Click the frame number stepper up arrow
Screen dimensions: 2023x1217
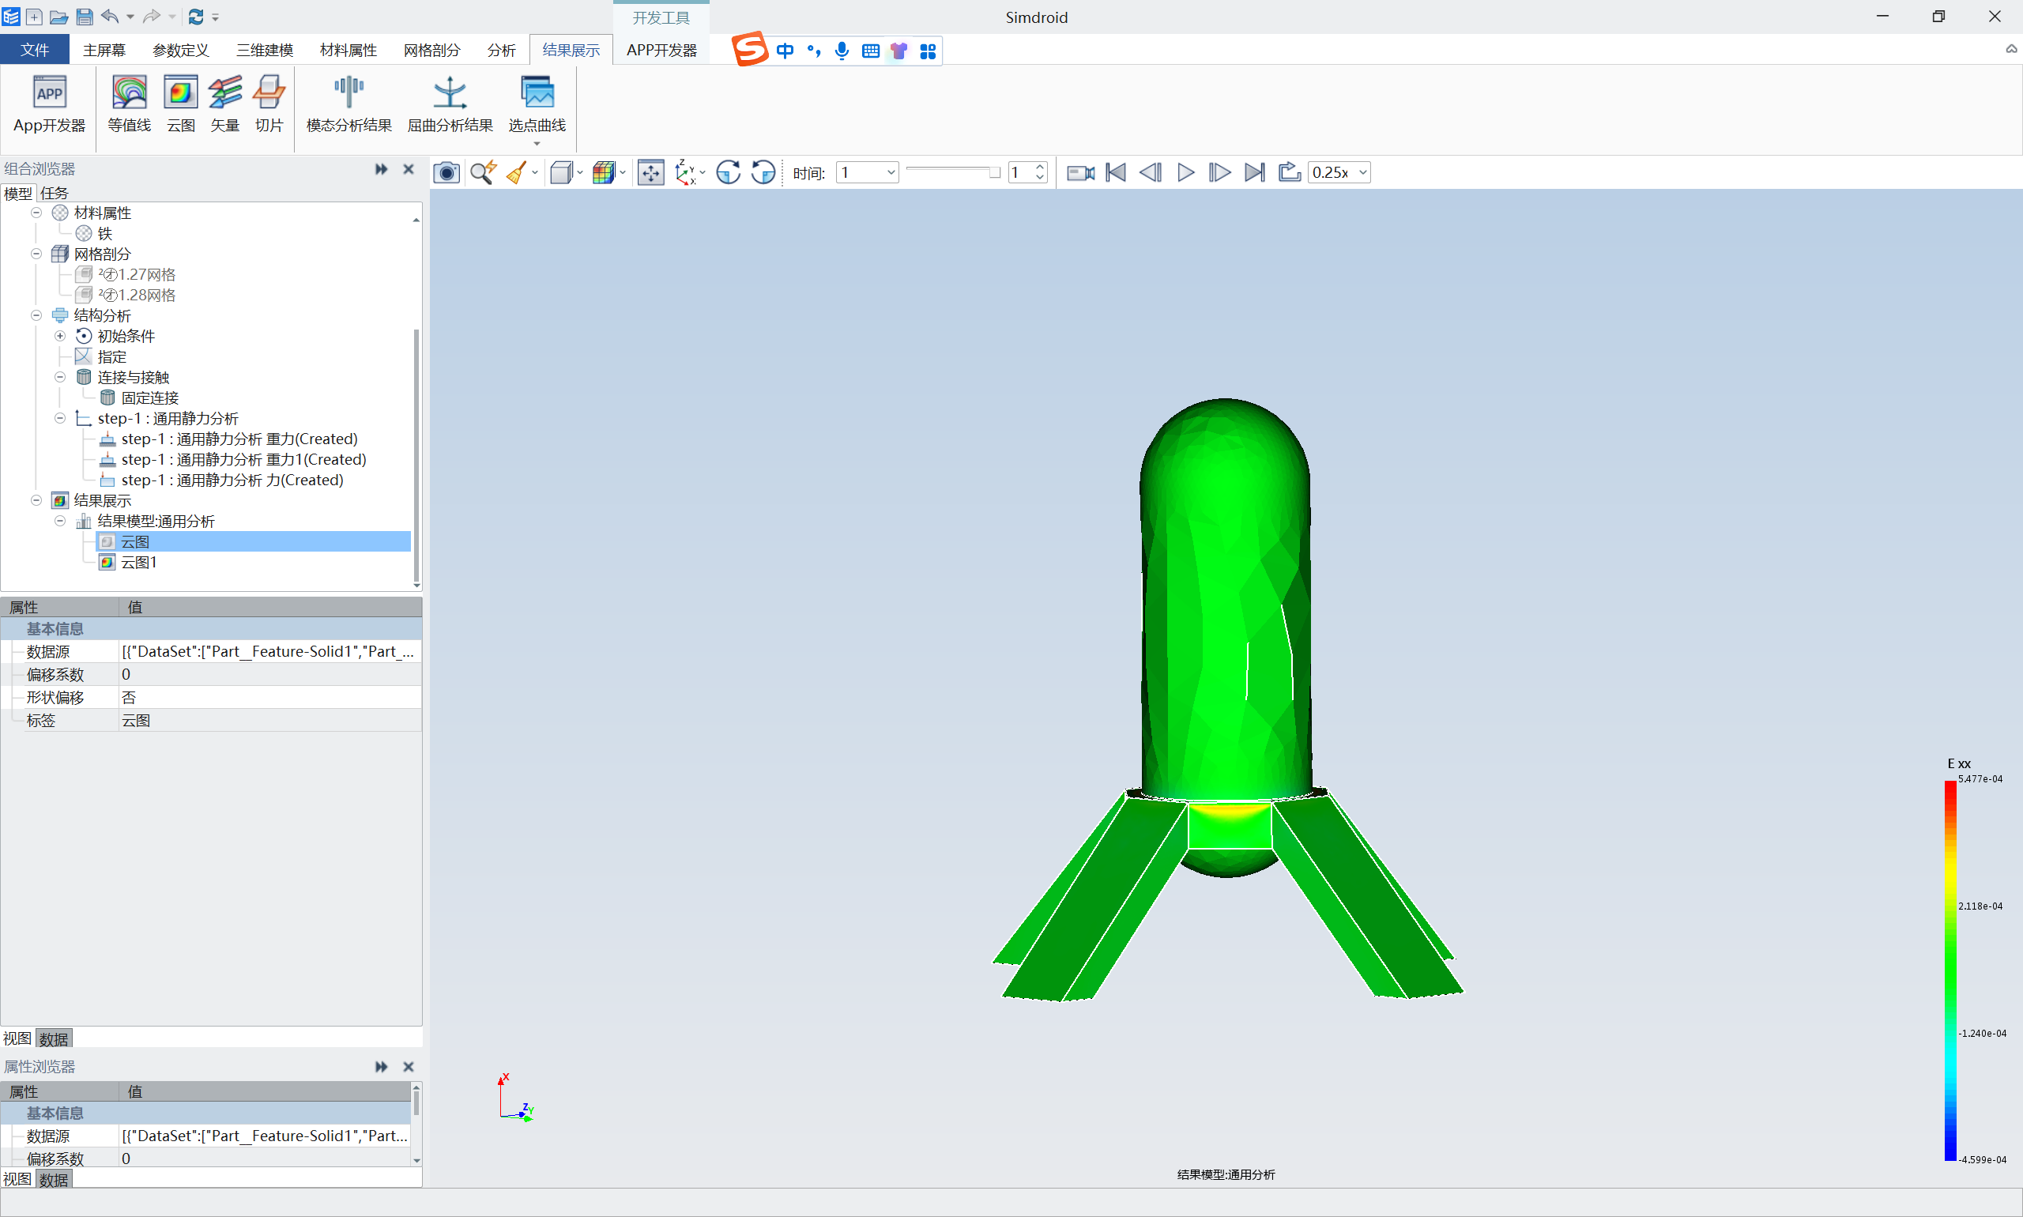(x=1040, y=168)
